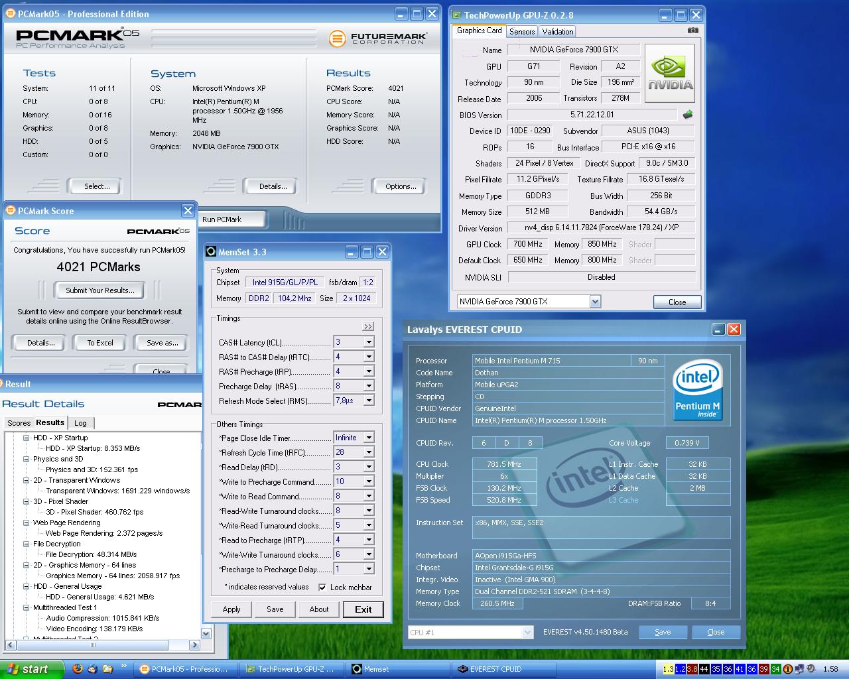Switch to the Sensors tab in GPU-Z
Viewport: 849px width, 679px height.
522,32
